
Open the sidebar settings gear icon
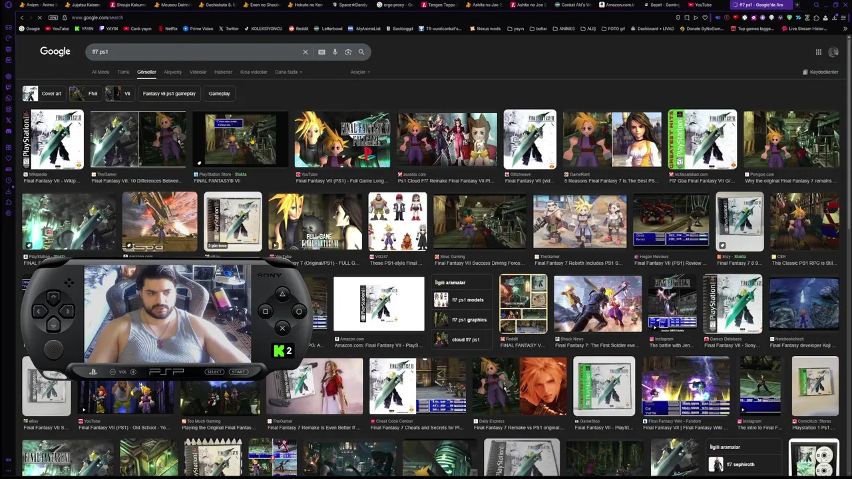9,214
